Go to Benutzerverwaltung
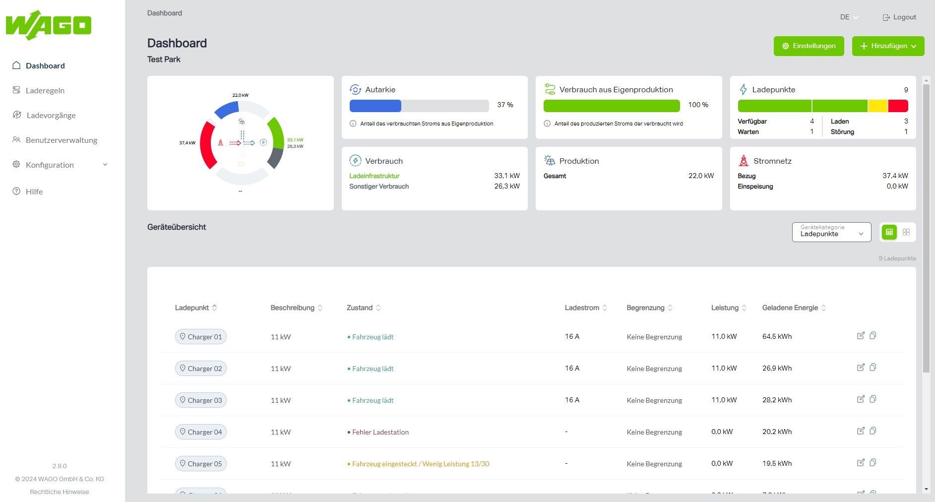Screen dimensions: 935x502 click(61, 140)
